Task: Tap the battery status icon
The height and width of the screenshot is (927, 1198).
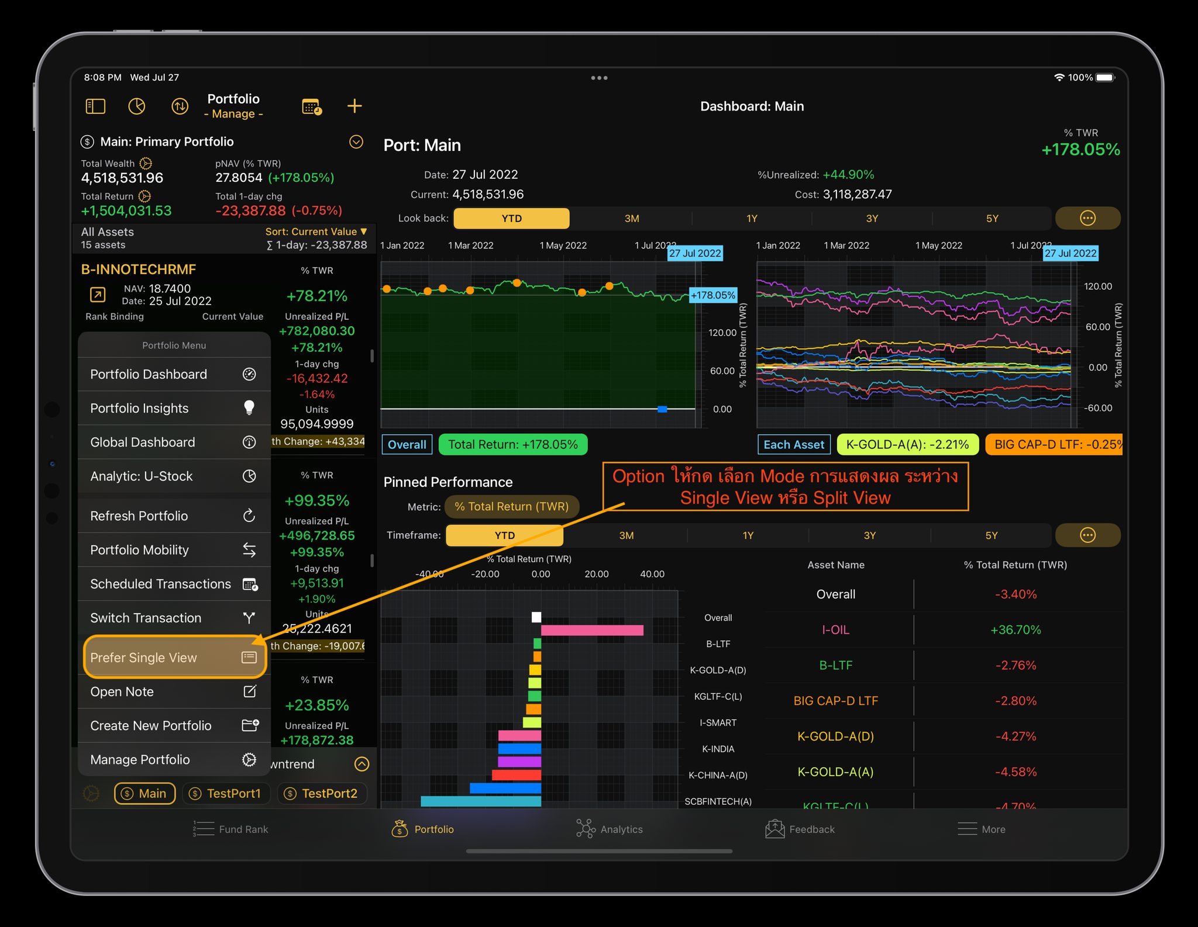Action: pyautogui.click(x=1105, y=77)
